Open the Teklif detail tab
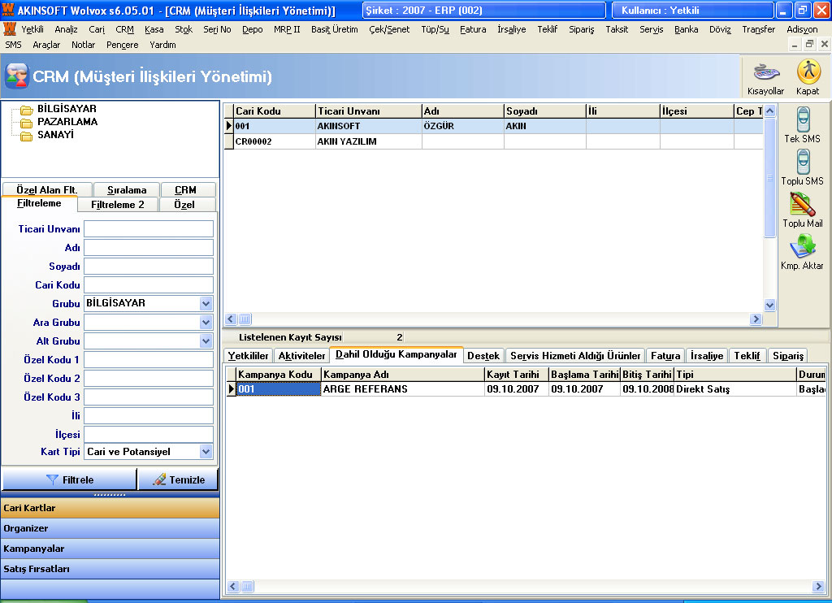This screenshot has height=603, width=832. point(747,356)
